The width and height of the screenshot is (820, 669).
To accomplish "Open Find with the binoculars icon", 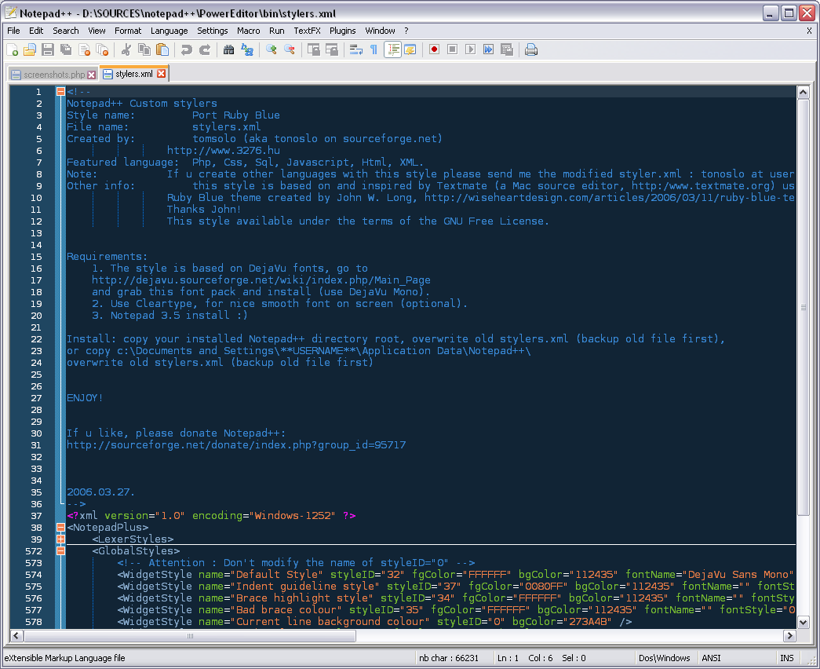I will point(229,49).
